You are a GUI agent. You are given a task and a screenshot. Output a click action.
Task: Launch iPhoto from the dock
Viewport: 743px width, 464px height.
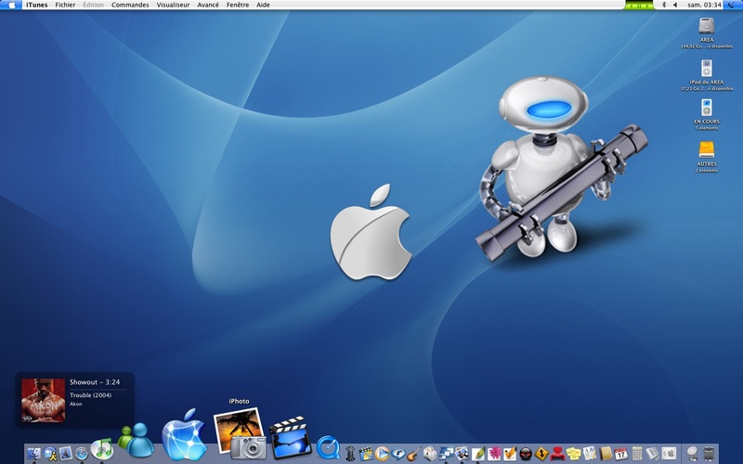pyautogui.click(x=240, y=433)
